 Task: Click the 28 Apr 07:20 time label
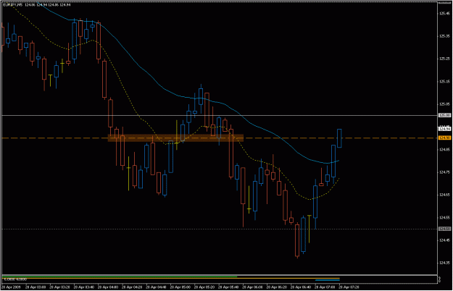pos(349,287)
